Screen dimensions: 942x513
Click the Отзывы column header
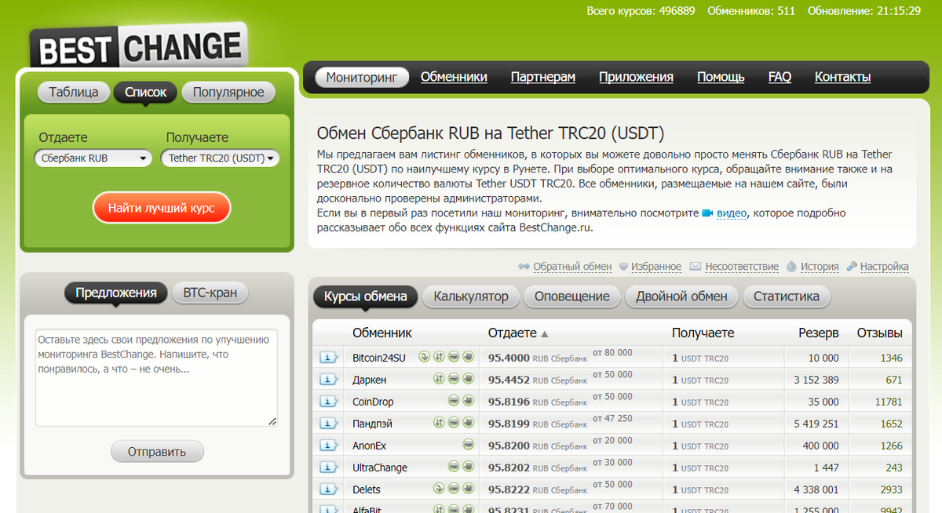pos(879,333)
